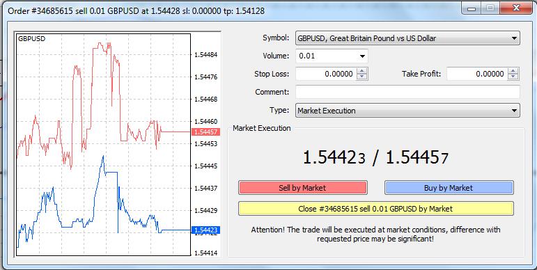Image resolution: width=537 pixels, height=270 pixels.
Task: Close order #34685615 with yellow button
Action: point(375,209)
